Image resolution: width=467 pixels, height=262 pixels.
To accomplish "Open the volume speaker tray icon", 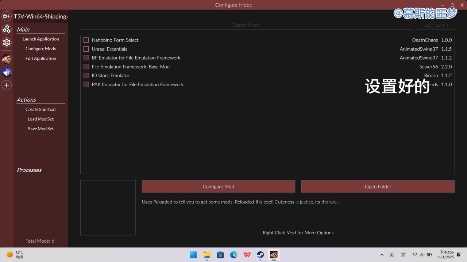I will (422, 255).
